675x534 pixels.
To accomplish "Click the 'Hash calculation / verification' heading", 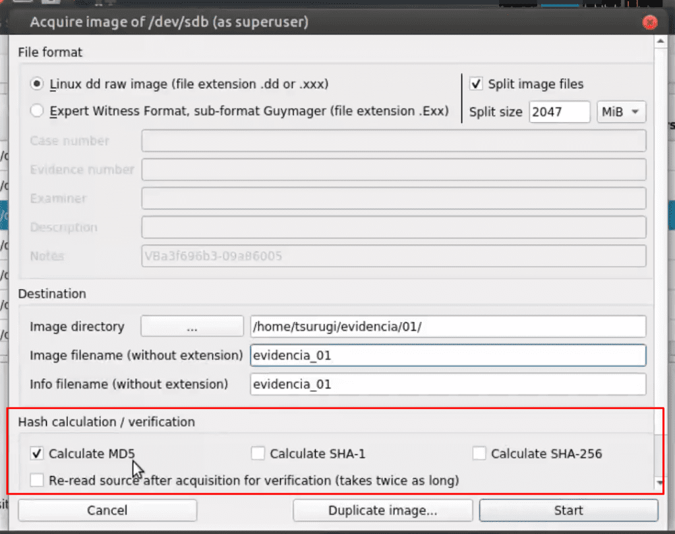I will [106, 422].
